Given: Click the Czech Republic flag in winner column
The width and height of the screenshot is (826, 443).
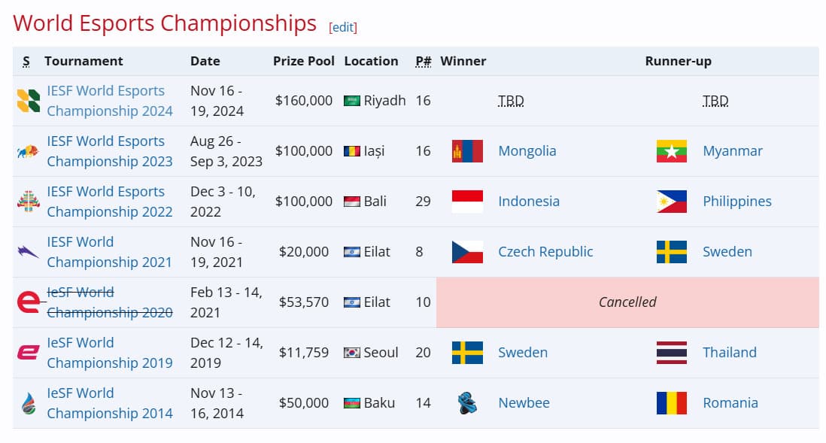Looking at the screenshot, I should click(466, 251).
